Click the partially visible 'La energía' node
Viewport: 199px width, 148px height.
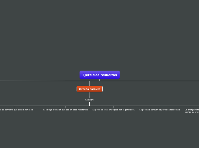pyautogui.click(x=192, y=111)
